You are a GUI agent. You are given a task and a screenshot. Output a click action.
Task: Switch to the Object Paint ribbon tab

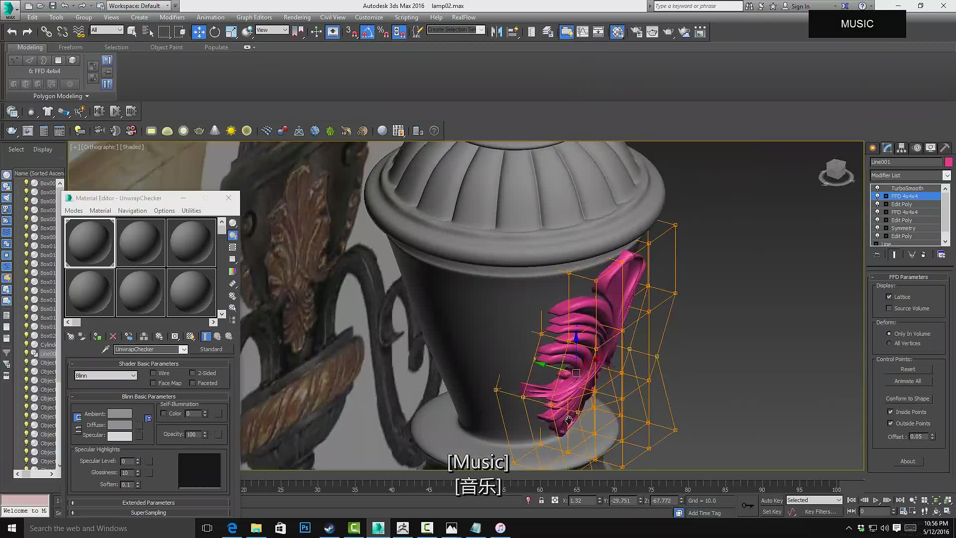(167, 47)
